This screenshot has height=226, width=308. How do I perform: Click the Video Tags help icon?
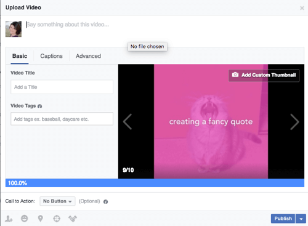(x=40, y=106)
